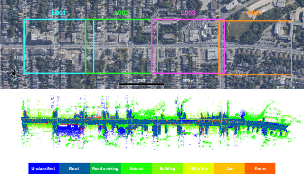The width and height of the screenshot is (304, 174).
Task: Click the 250 scale bar label
Action: pos(141,80)
